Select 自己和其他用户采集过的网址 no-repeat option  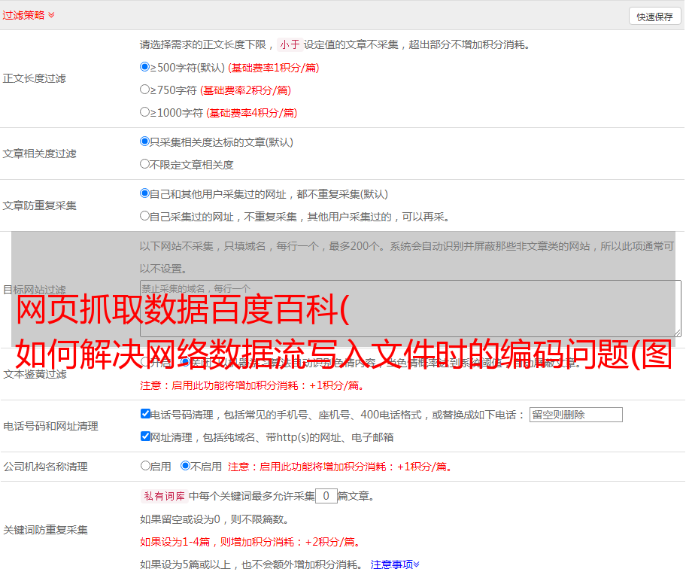point(145,193)
